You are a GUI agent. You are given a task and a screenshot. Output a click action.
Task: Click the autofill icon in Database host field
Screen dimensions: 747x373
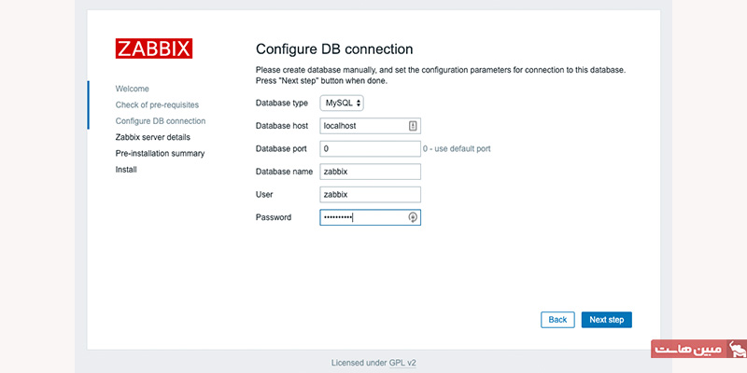click(x=413, y=126)
